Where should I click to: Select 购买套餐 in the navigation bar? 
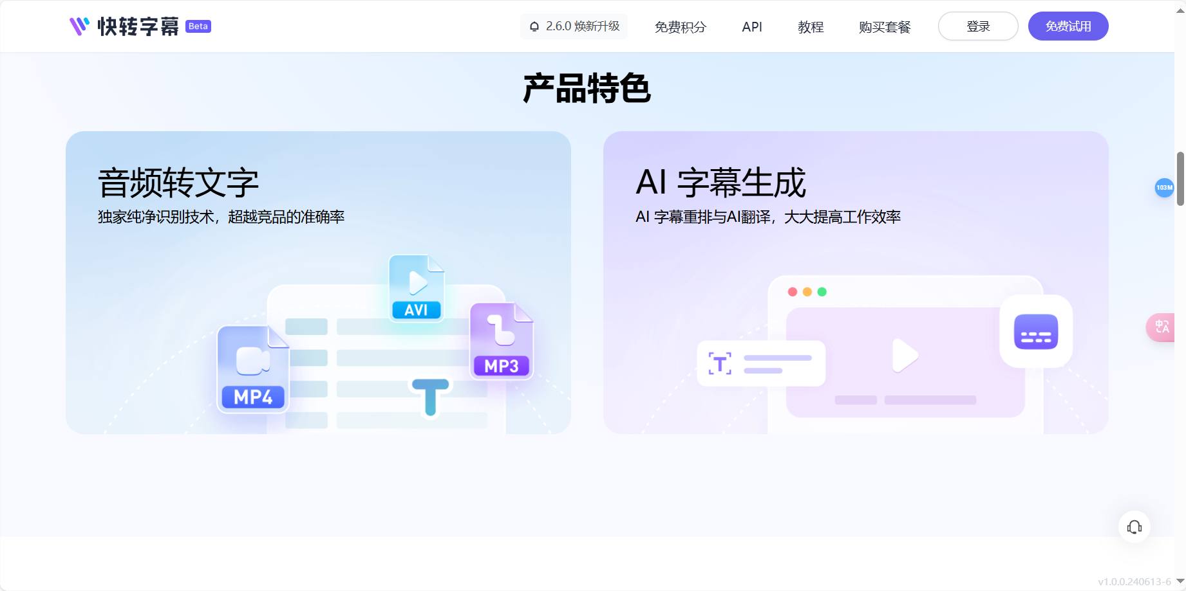[x=884, y=28]
